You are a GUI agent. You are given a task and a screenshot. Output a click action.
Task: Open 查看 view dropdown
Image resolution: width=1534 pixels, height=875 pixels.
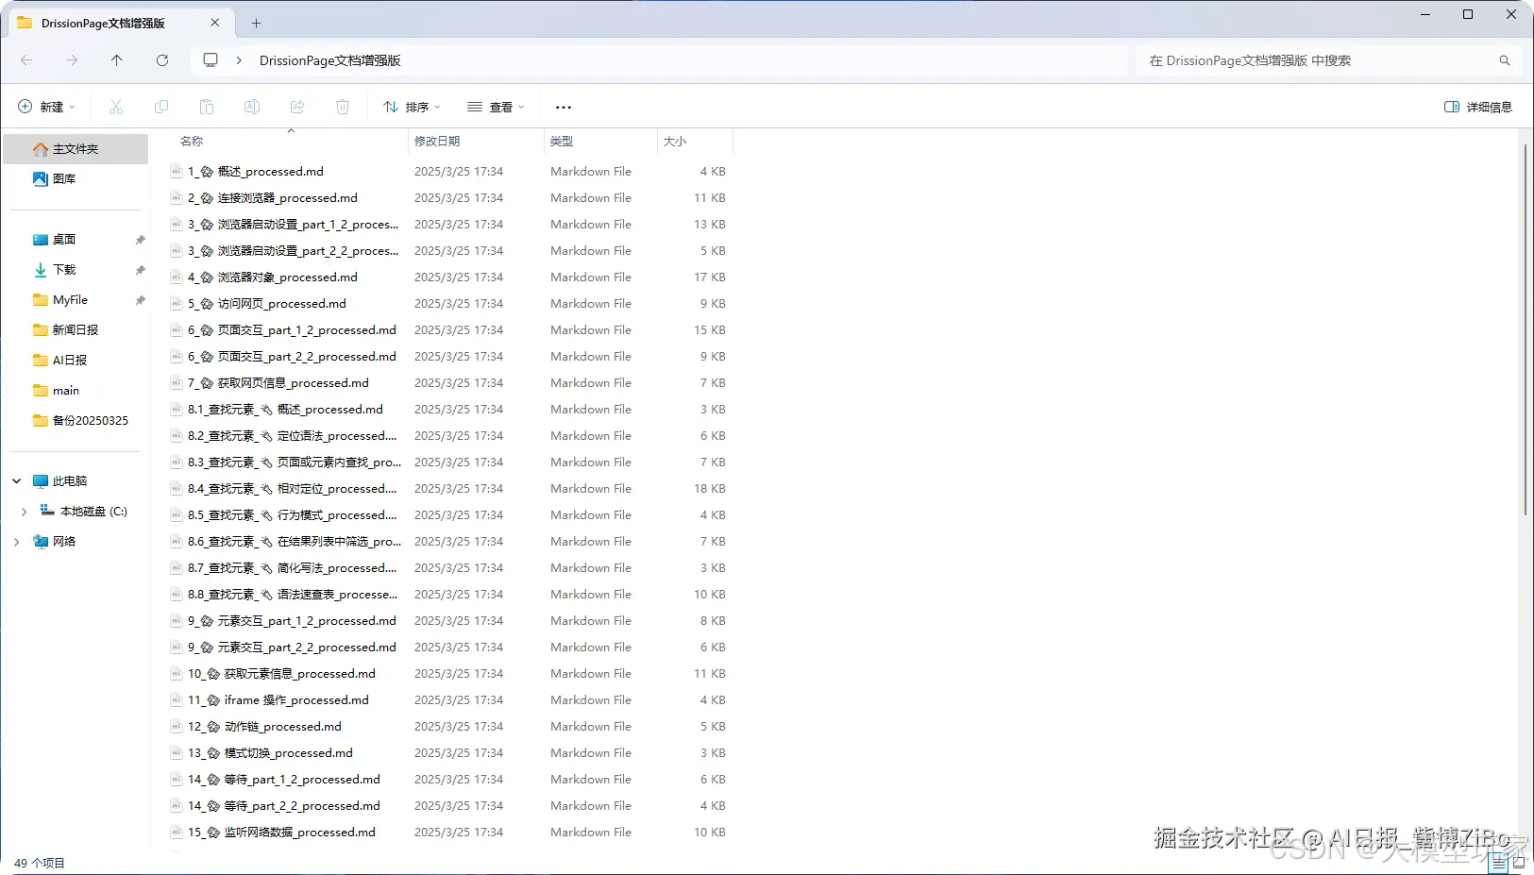(x=496, y=107)
